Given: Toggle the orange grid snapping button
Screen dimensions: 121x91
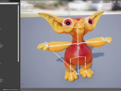Looking at the screenshot, I should (x=117, y=2).
